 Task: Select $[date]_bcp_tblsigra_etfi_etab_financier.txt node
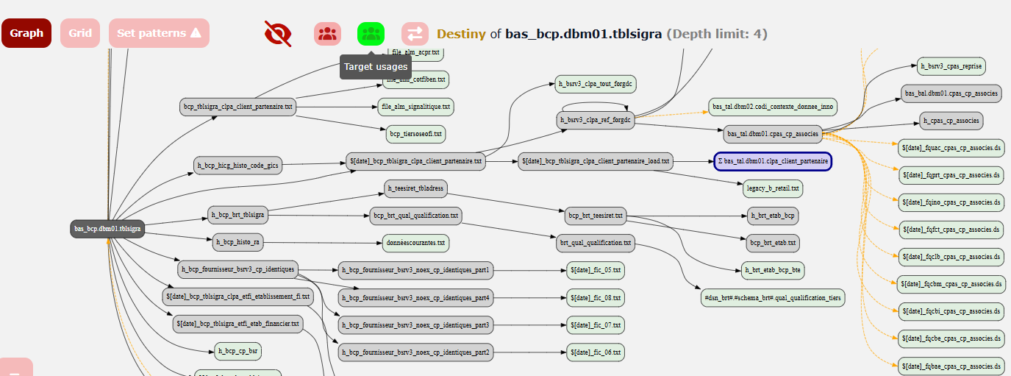click(x=237, y=323)
